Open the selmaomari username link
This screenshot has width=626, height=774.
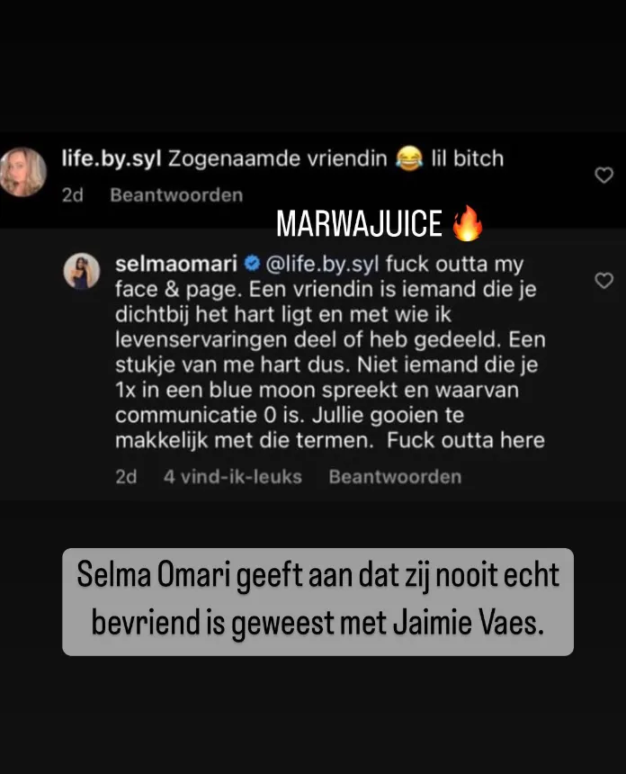176,264
